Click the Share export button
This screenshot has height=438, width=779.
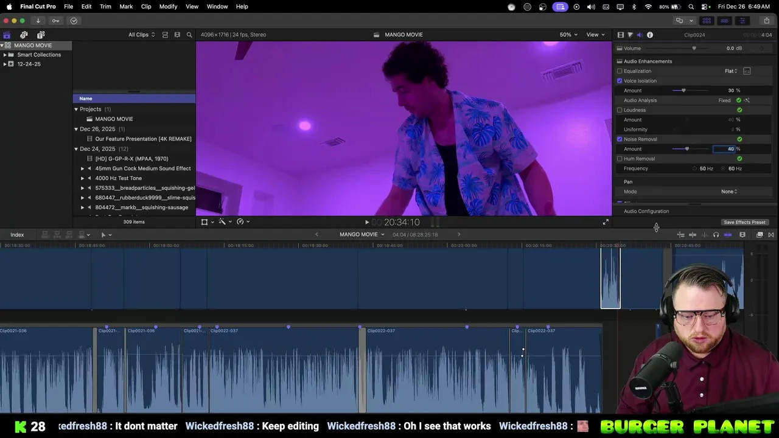coord(767,21)
